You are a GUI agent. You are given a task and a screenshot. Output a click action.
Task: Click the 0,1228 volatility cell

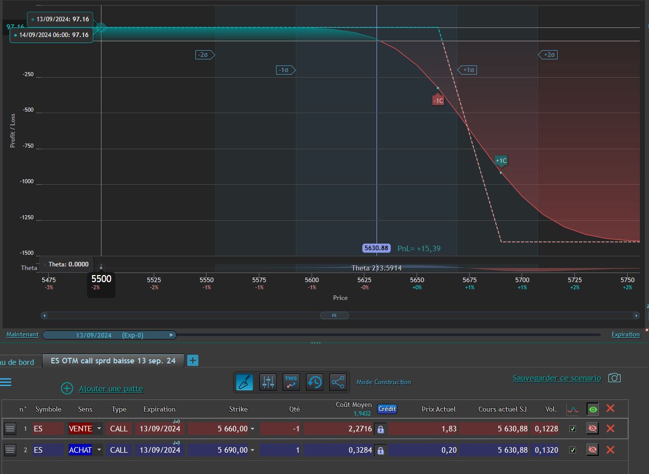pyautogui.click(x=546, y=429)
